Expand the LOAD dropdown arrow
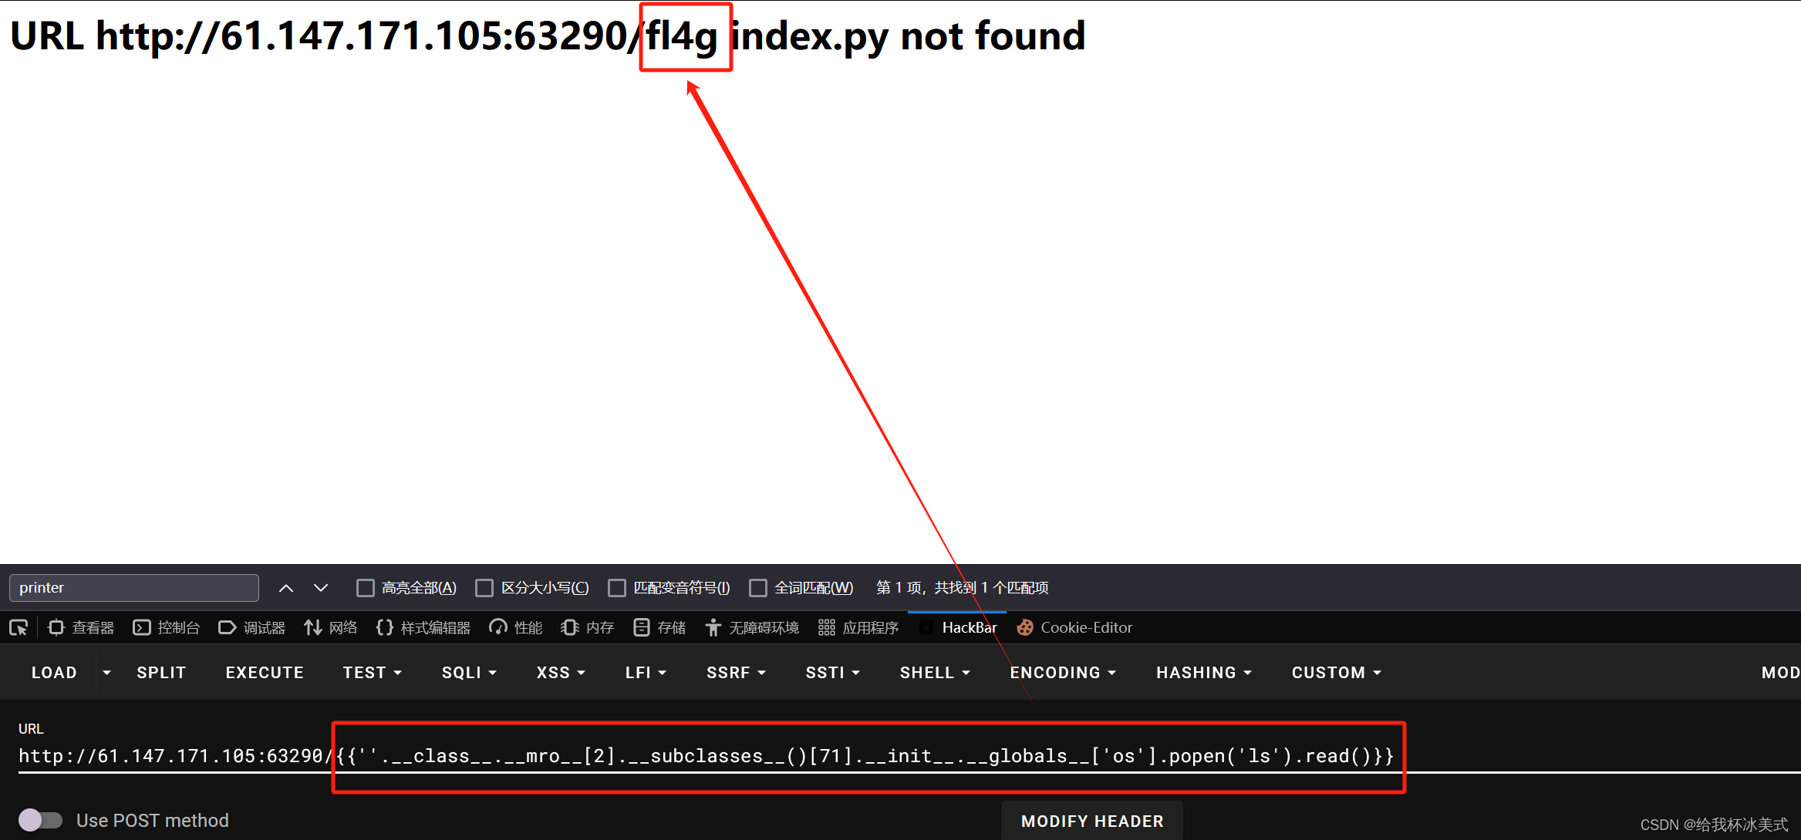This screenshot has height=840, width=1801. point(106,672)
